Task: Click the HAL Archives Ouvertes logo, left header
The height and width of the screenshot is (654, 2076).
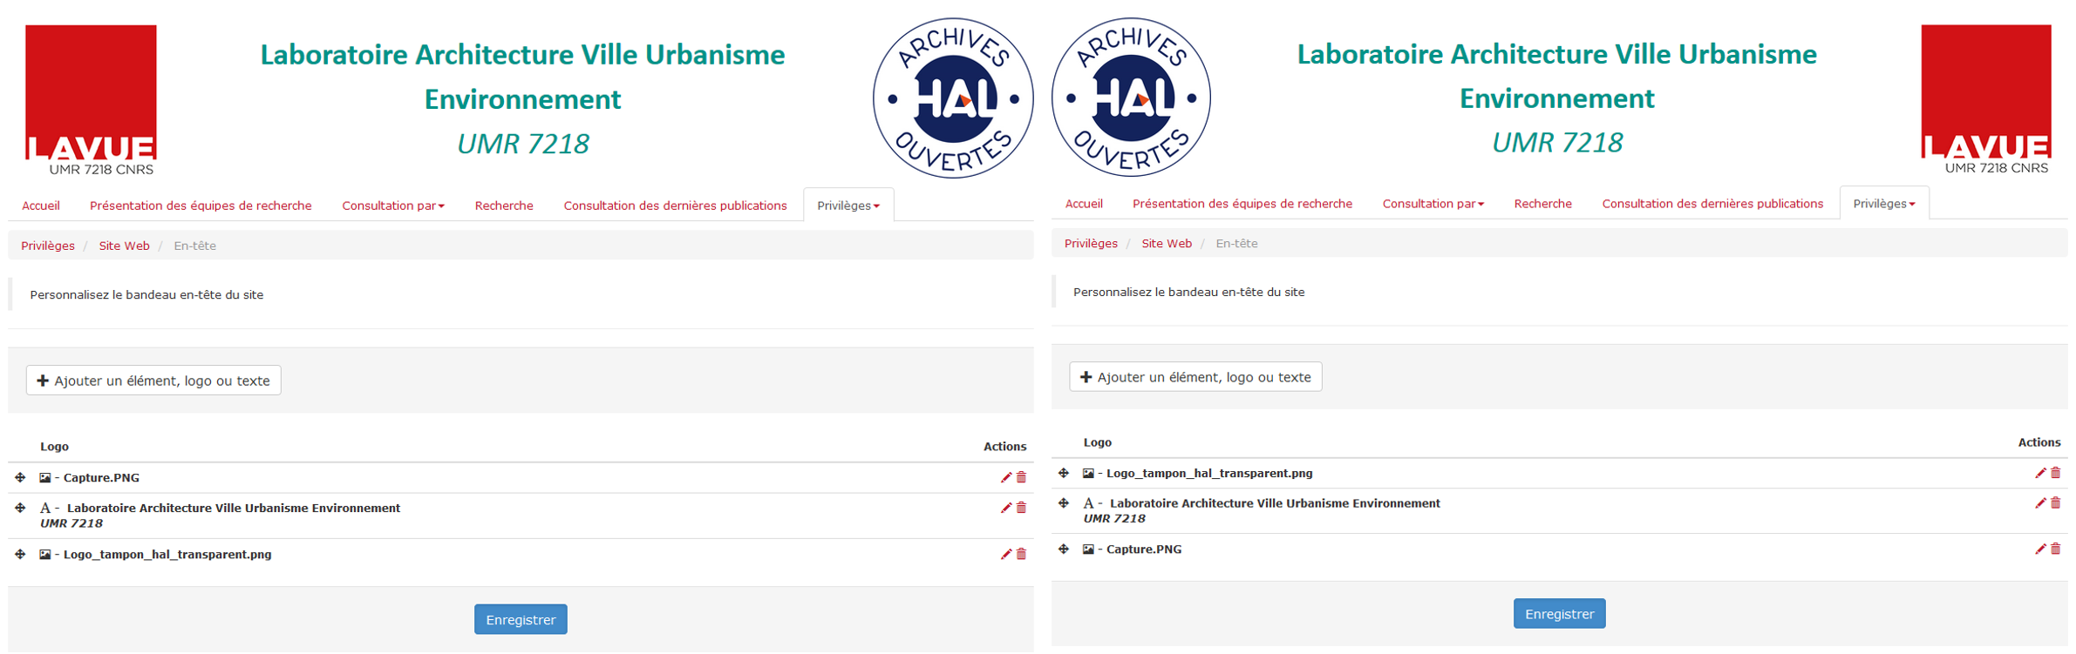Action: tap(953, 98)
